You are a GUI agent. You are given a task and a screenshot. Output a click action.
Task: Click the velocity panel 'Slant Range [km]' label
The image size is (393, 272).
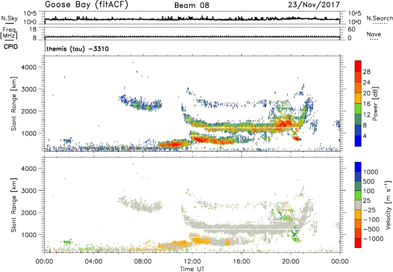pyautogui.click(x=14, y=205)
